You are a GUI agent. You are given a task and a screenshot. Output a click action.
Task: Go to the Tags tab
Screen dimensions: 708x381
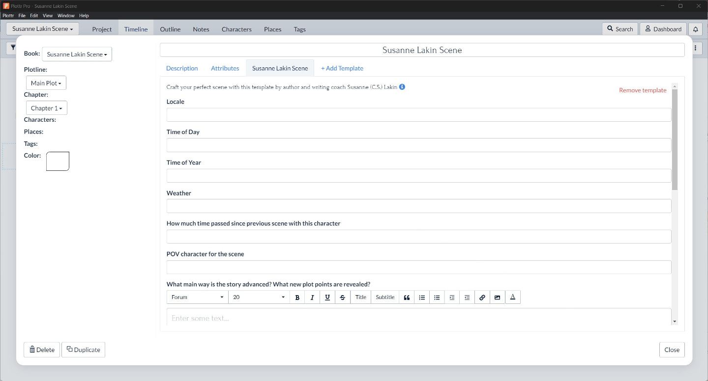click(299, 29)
